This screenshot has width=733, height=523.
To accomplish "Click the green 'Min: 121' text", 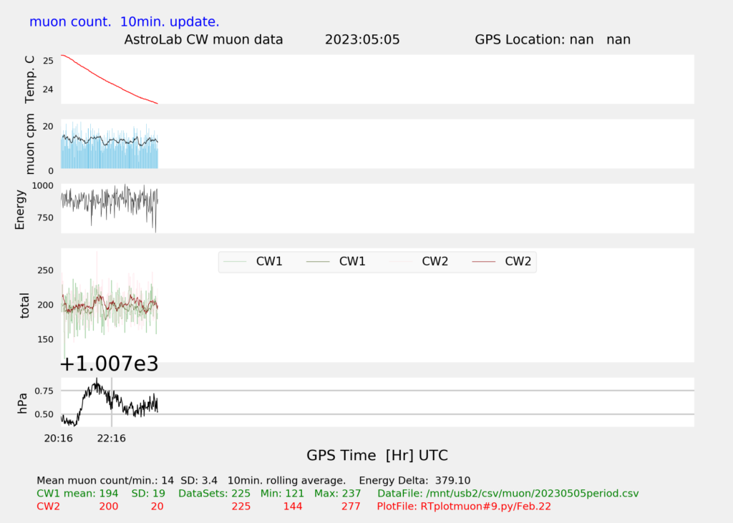I will pyautogui.click(x=282, y=494).
